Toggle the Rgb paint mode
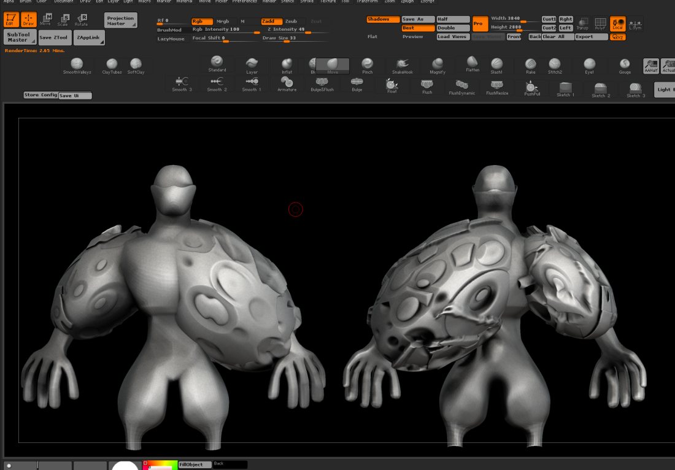Image resolution: width=675 pixels, height=470 pixels. tap(202, 21)
